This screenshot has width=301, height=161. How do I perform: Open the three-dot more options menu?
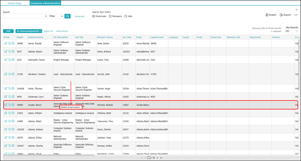pos(296,15)
